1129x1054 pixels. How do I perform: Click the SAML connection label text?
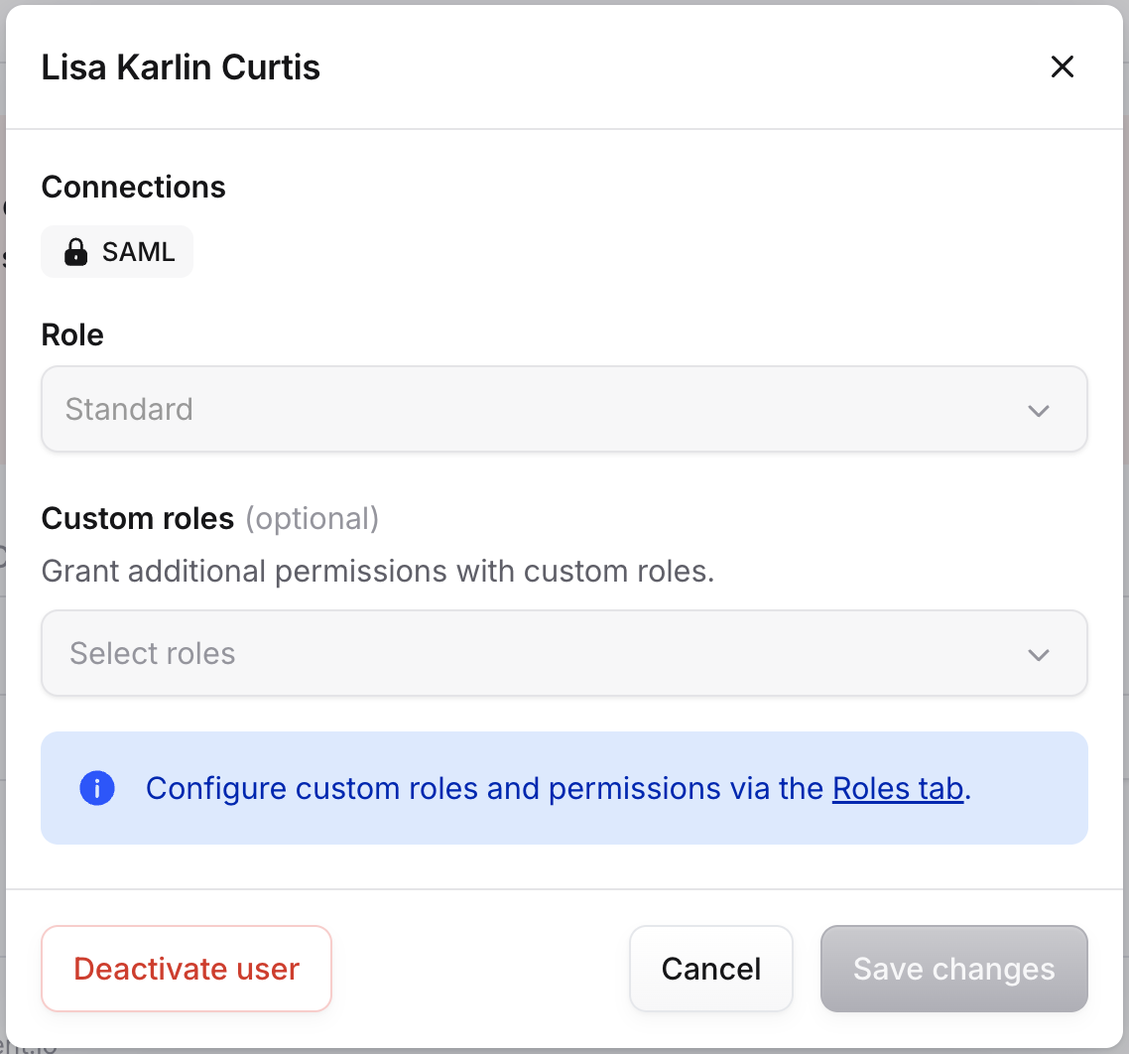[138, 252]
